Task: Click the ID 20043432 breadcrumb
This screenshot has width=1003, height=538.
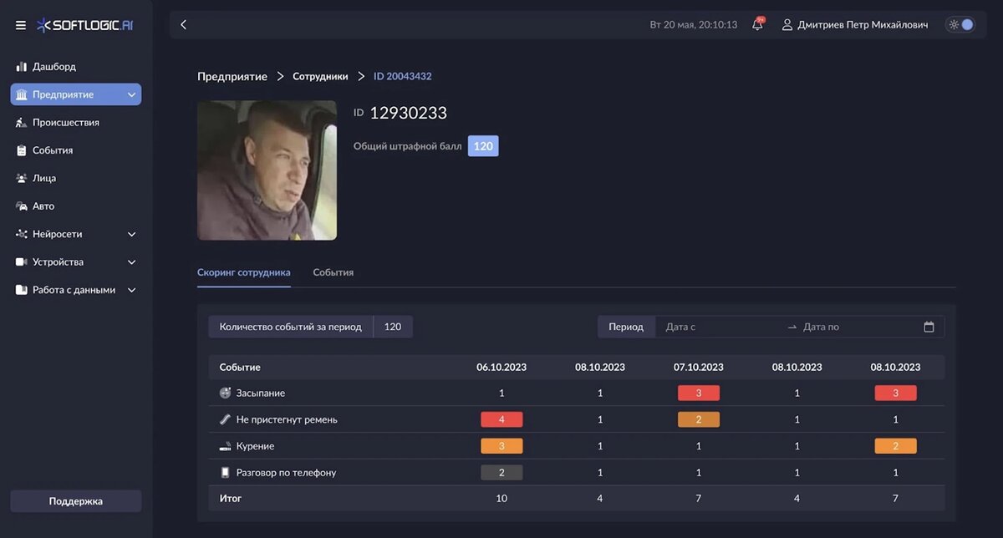Action: 403,76
